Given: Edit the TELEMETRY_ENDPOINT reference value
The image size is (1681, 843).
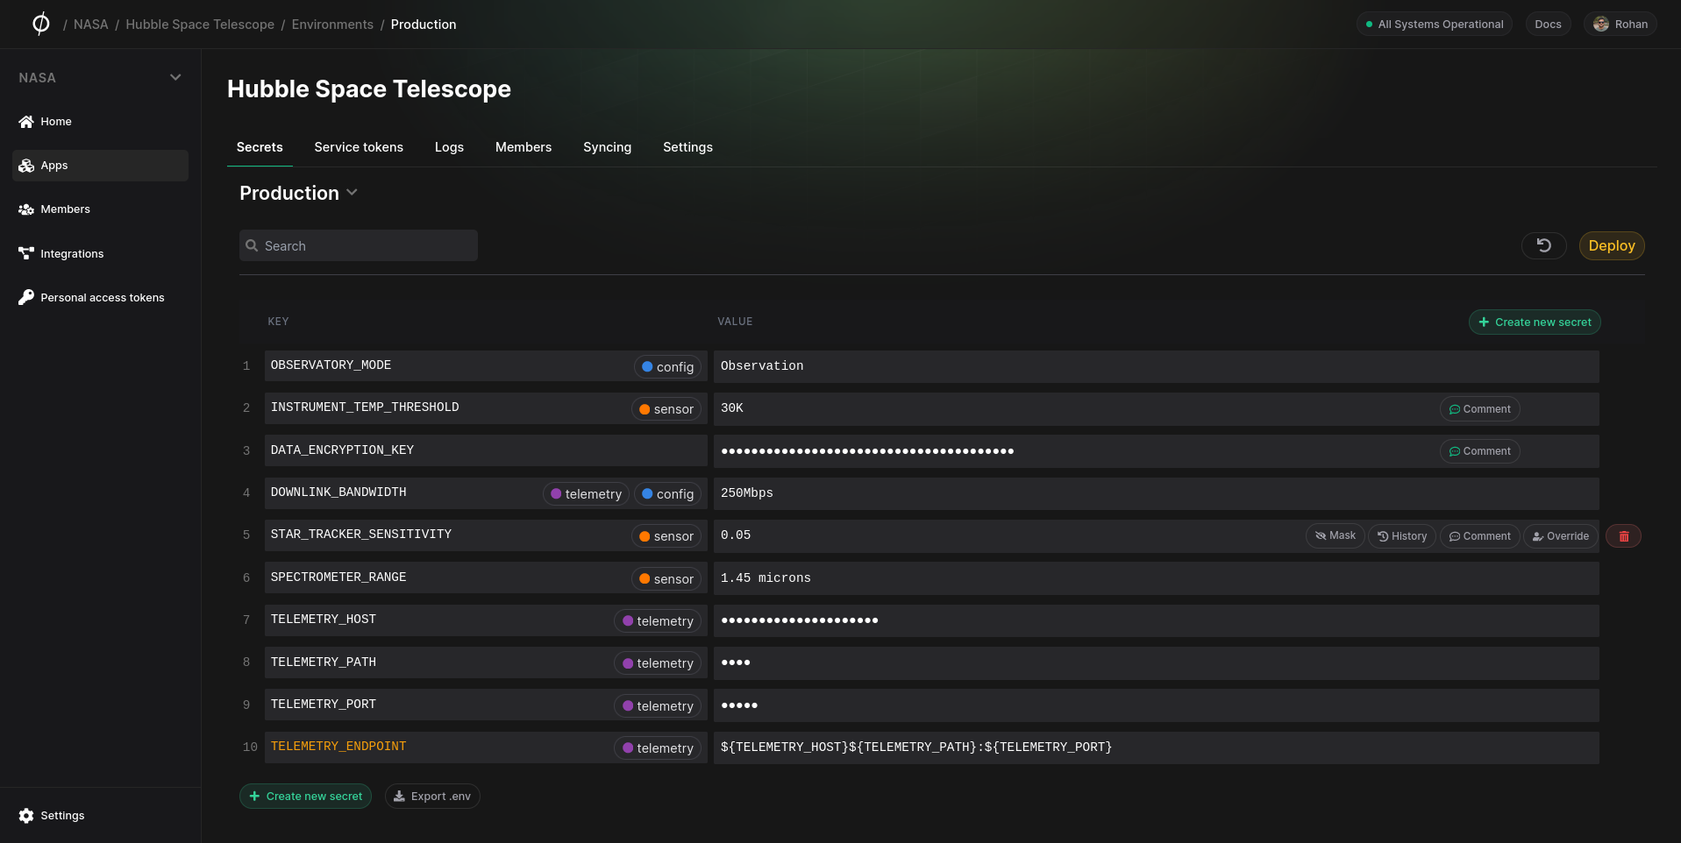Looking at the screenshot, I should 1156,747.
